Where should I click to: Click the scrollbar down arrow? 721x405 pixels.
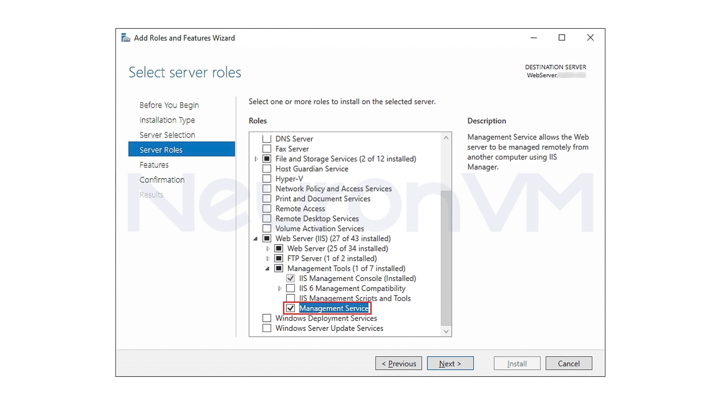tap(446, 331)
